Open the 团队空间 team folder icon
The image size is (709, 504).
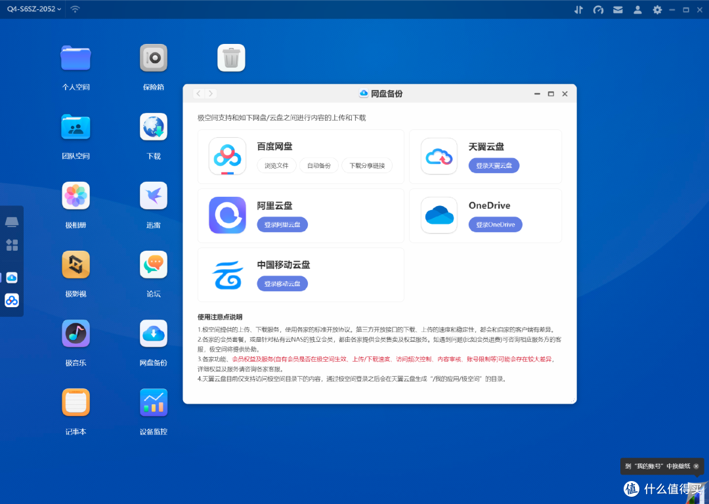tap(76, 127)
